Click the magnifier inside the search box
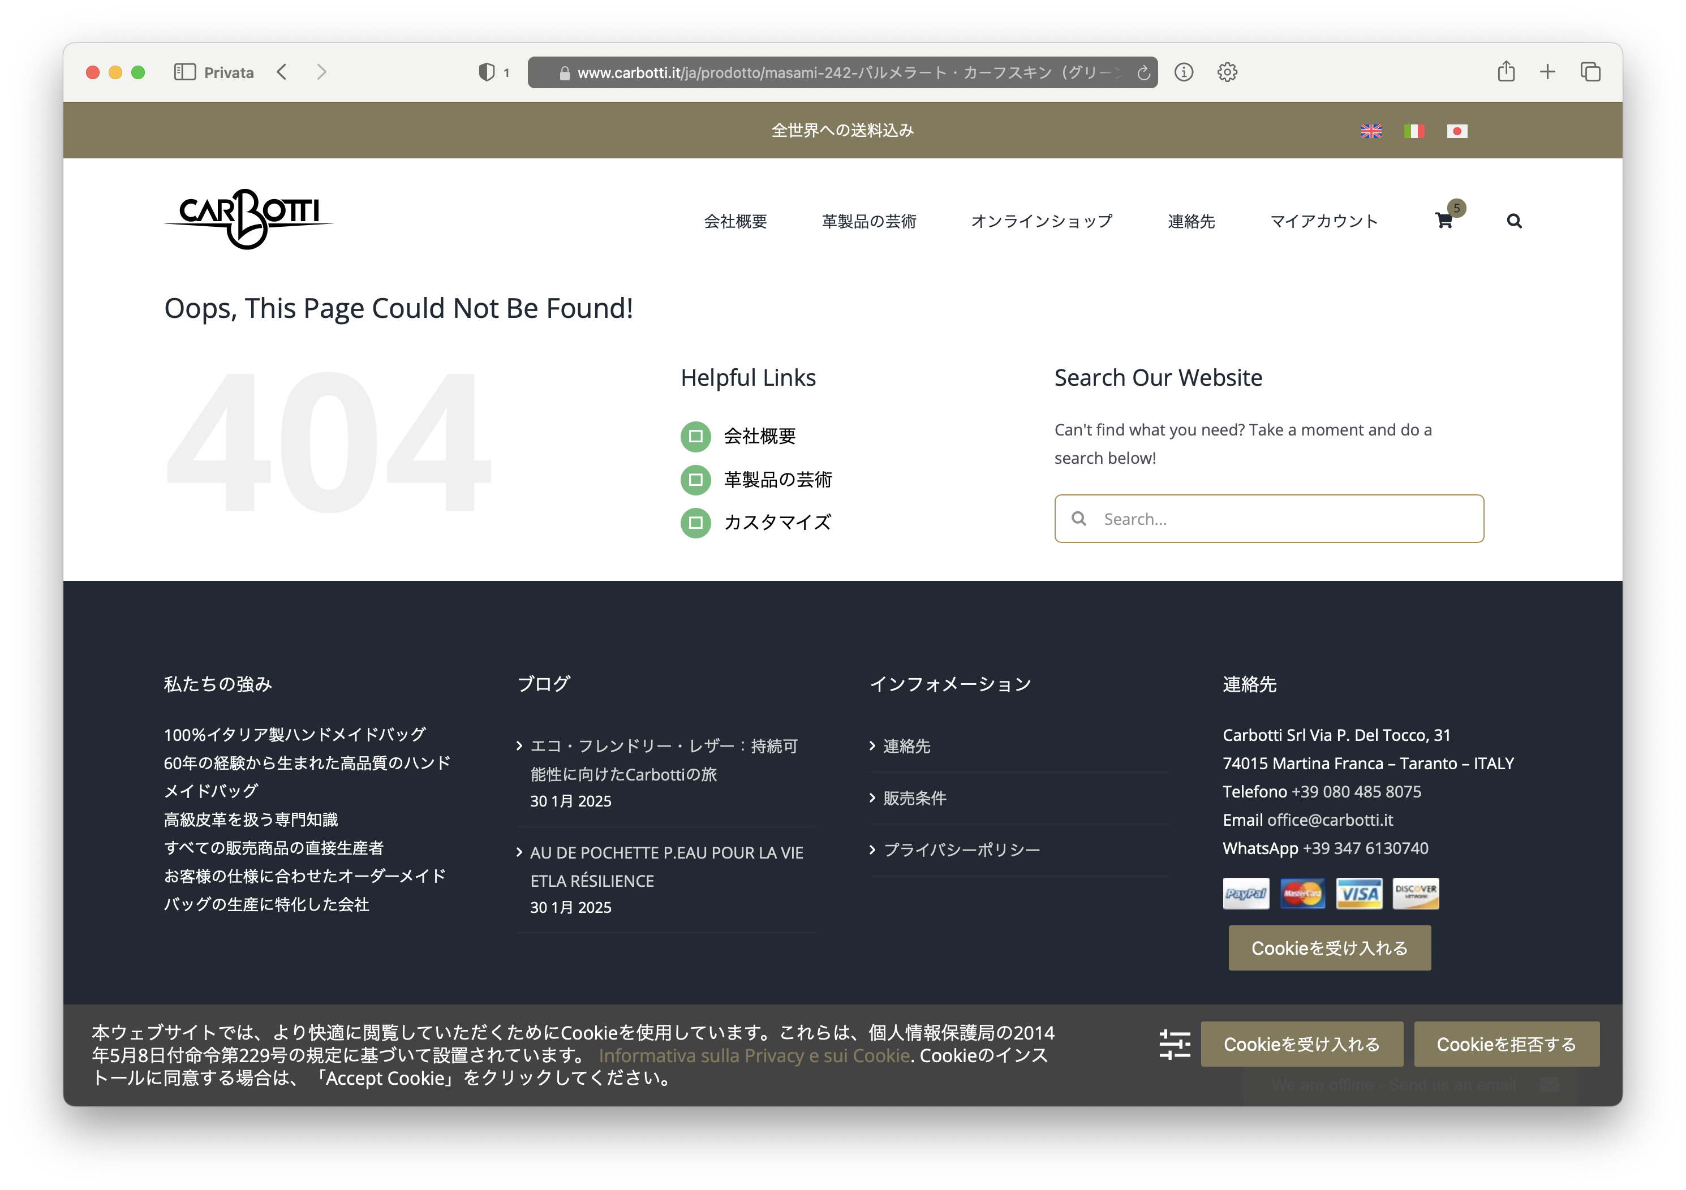The width and height of the screenshot is (1686, 1190). 1079,518
